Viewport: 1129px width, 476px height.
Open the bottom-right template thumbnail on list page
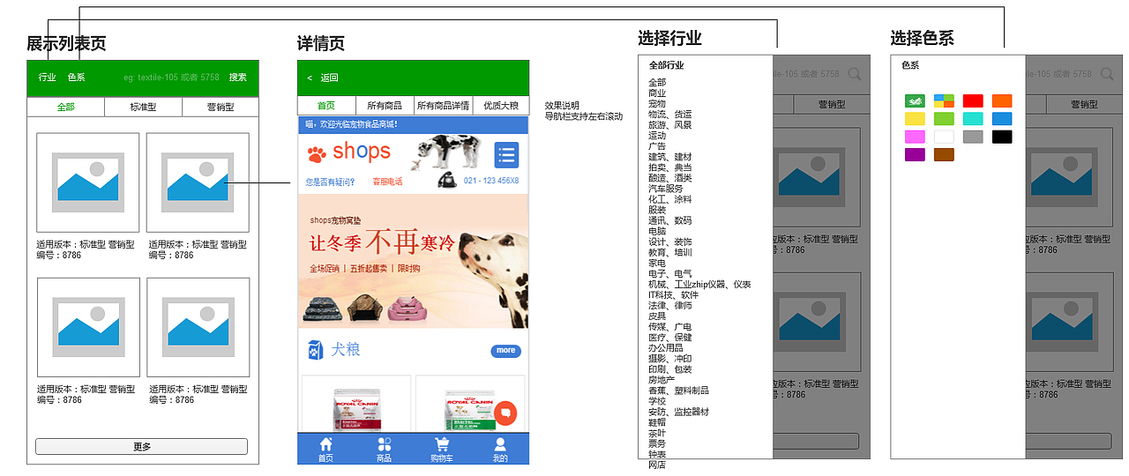198,328
